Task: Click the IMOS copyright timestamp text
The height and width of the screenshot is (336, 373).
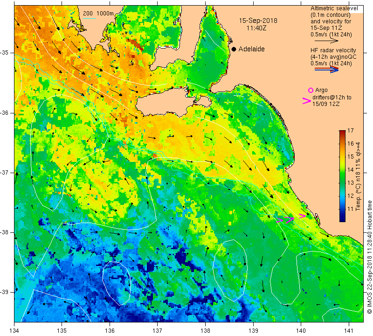Action: [x=369, y=257]
